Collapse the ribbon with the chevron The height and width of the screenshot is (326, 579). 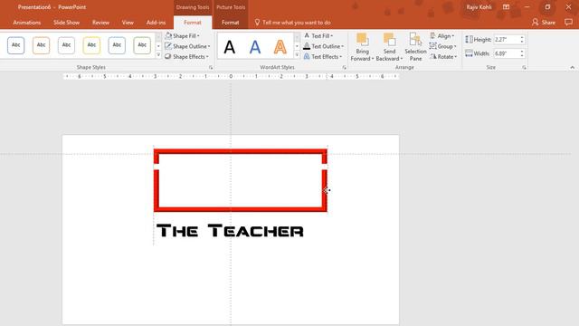572,67
